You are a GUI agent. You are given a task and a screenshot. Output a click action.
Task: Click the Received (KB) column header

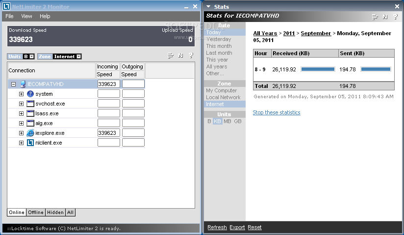(305, 53)
